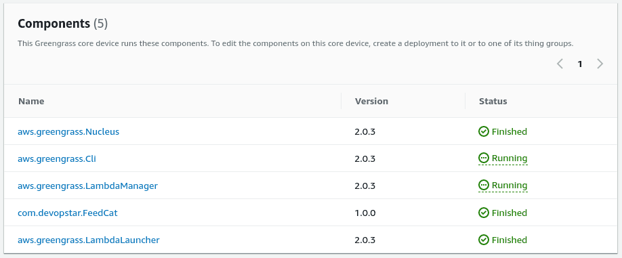Screen dimensions: 622x258
Task: Open the aws.greengrass.Nucleus component link
Action: (68, 131)
